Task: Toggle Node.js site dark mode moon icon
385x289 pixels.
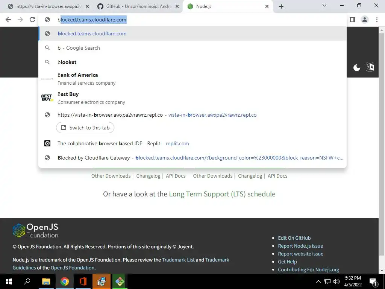Action: click(357, 68)
